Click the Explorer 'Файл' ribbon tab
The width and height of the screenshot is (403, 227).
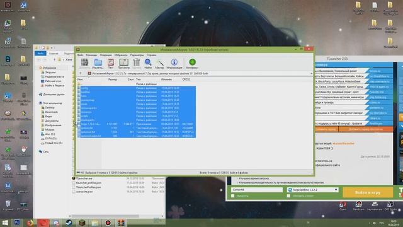40,53
